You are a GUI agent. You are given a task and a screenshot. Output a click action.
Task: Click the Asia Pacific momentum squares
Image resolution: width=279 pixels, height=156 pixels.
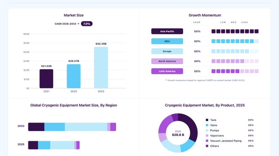point(235,32)
